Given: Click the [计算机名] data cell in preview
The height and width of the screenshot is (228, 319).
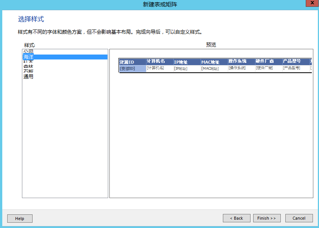Looking at the screenshot, I should click(x=160, y=69).
